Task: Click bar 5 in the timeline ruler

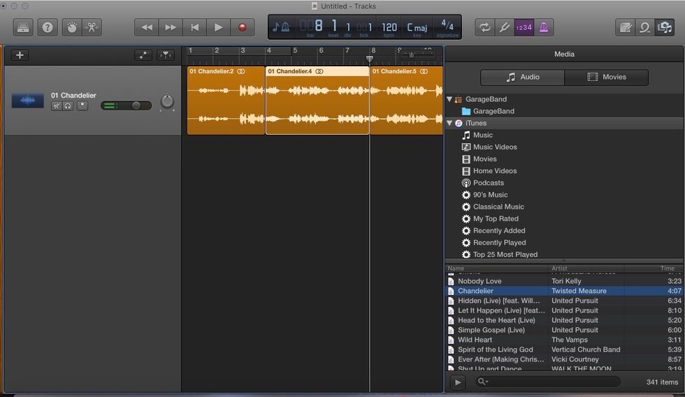Action: [295, 51]
